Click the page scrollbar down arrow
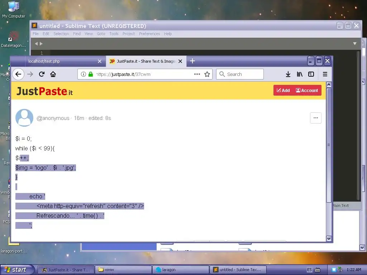Viewport: 367px width, 275px height. pos(329,238)
